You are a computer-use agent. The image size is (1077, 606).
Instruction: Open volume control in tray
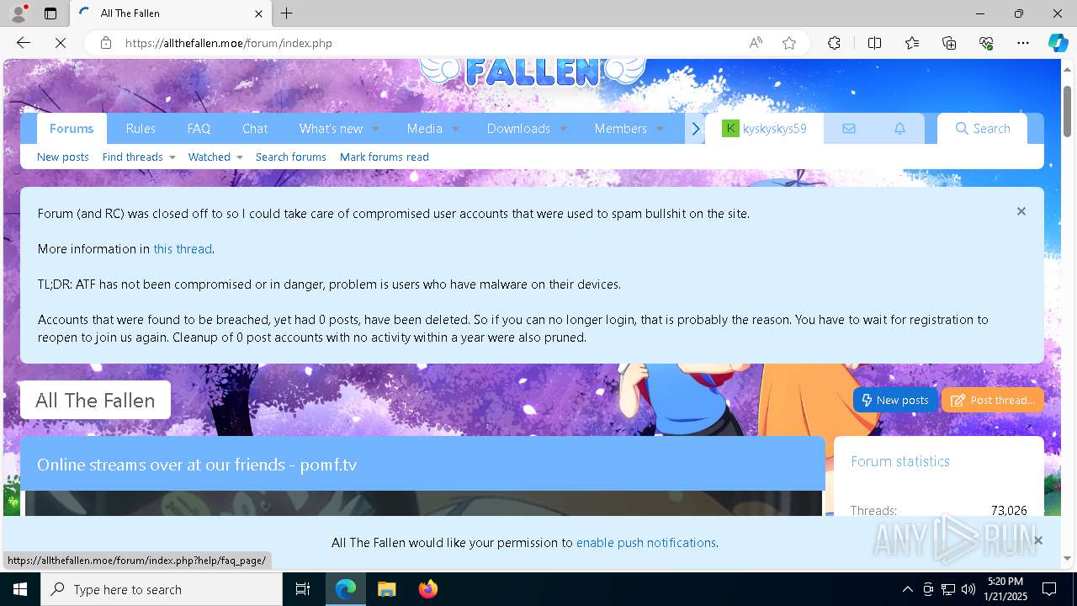[968, 589]
